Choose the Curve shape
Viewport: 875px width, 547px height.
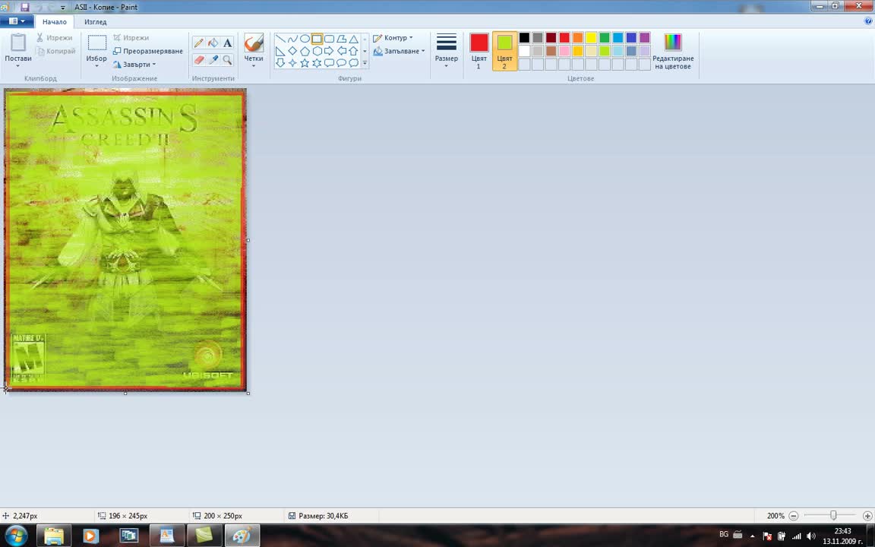click(x=292, y=39)
